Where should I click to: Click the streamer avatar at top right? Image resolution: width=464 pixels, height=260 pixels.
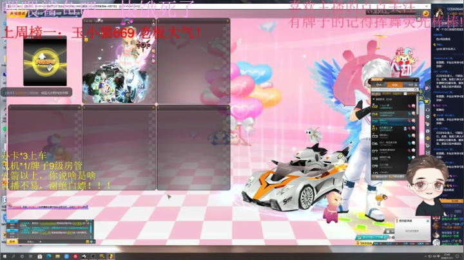pyautogui.click(x=440, y=12)
